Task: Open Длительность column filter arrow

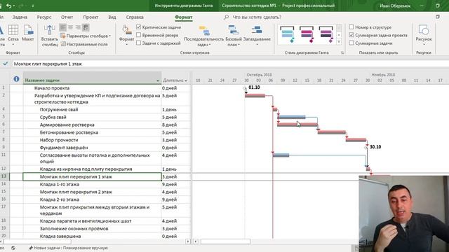Action: click(x=186, y=81)
